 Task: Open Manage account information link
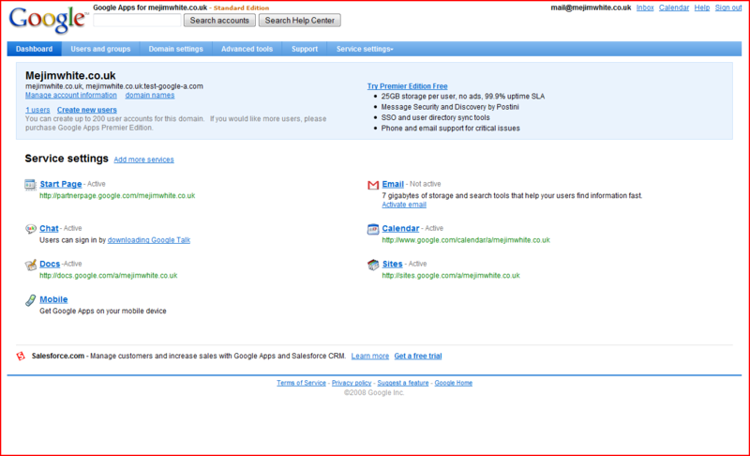(x=71, y=95)
